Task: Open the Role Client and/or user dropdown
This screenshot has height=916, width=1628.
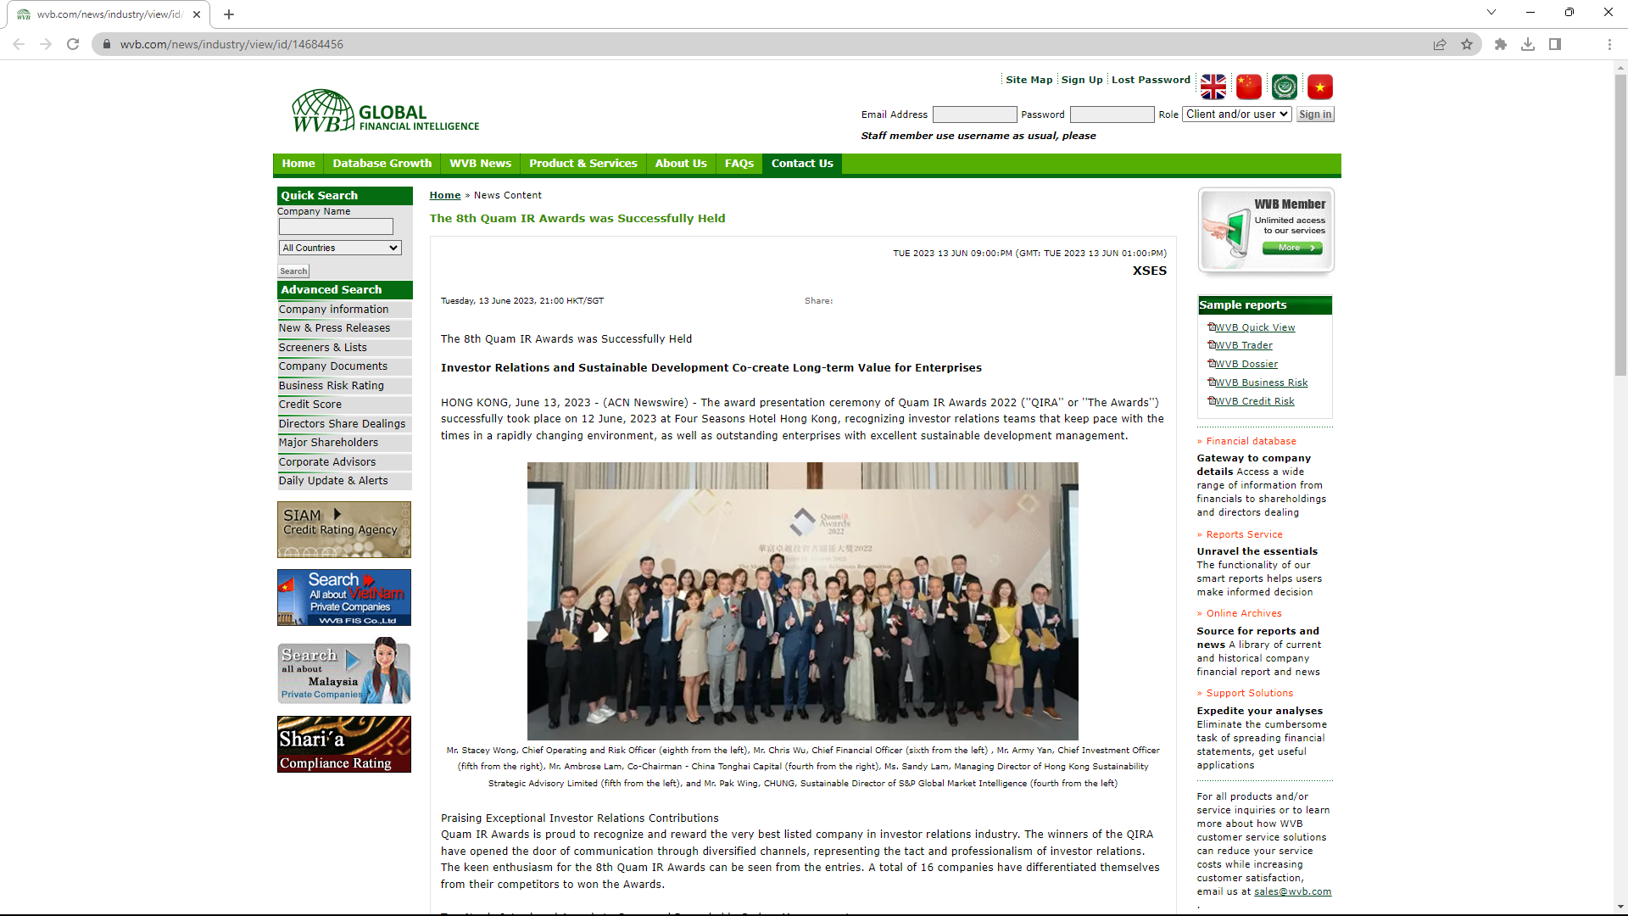Action: (1237, 114)
